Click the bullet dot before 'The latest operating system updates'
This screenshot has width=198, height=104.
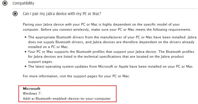click(x=26, y=66)
